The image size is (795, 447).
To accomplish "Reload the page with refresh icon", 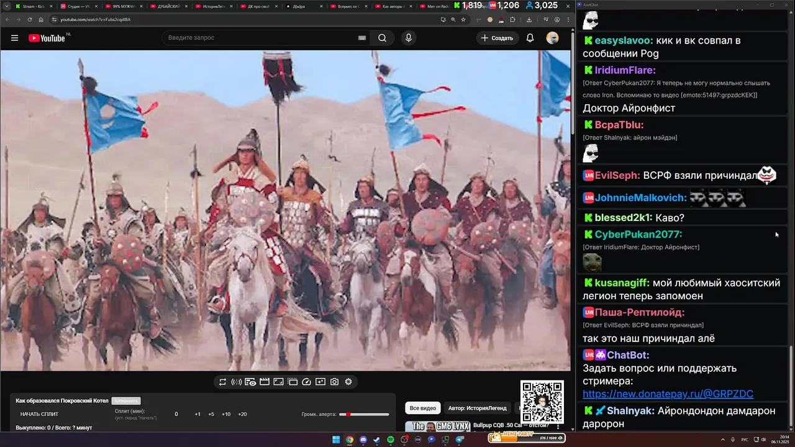I will click(30, 19).
